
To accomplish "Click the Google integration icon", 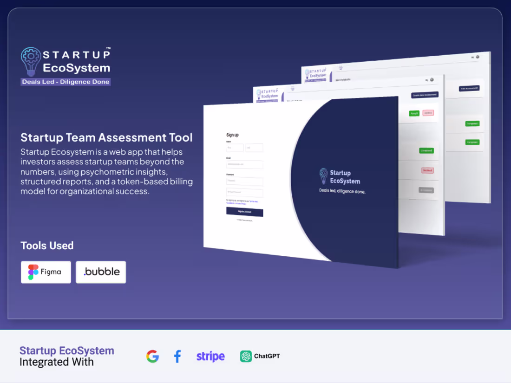I will pos(153,356).
